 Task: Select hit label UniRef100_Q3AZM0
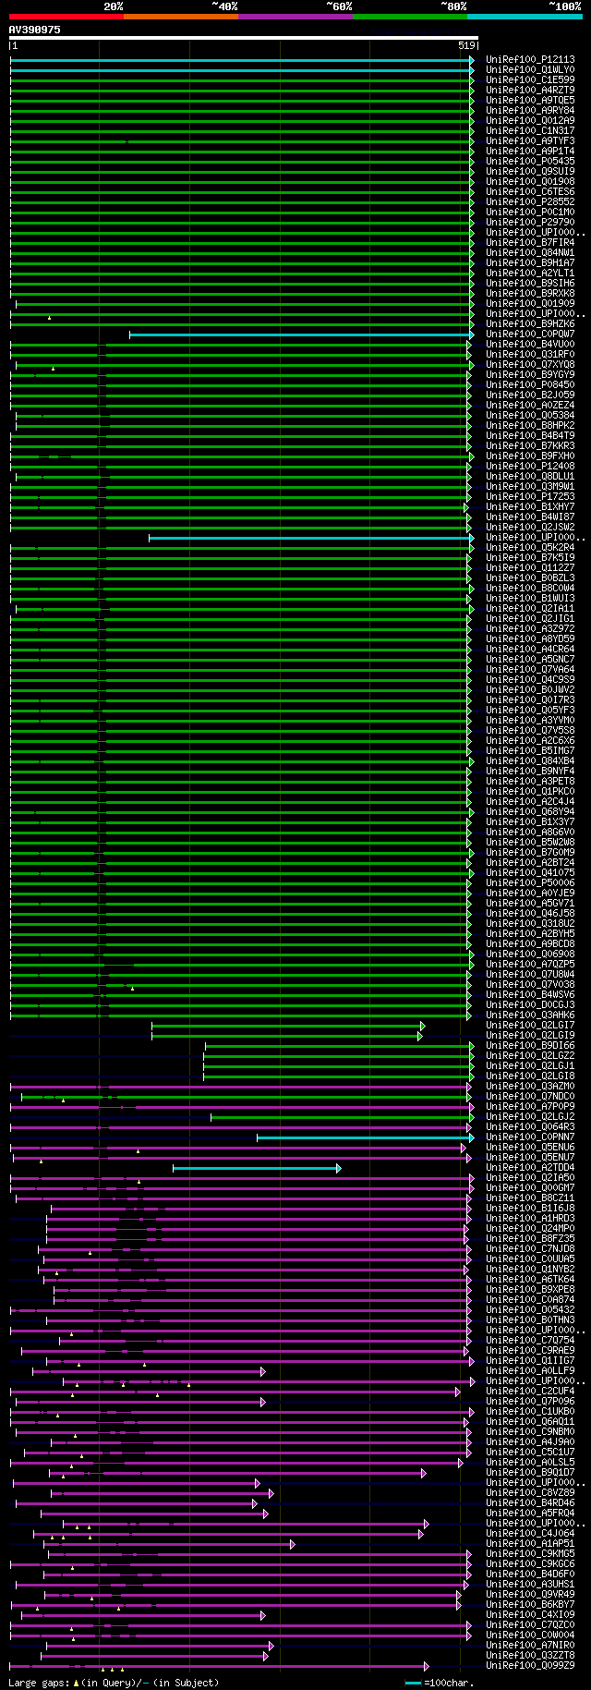(x=530, y=1087)
